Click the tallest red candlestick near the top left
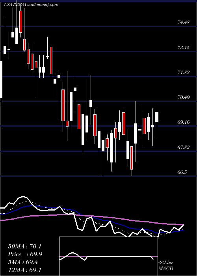197x276 pixels. (x=21, y=22)
